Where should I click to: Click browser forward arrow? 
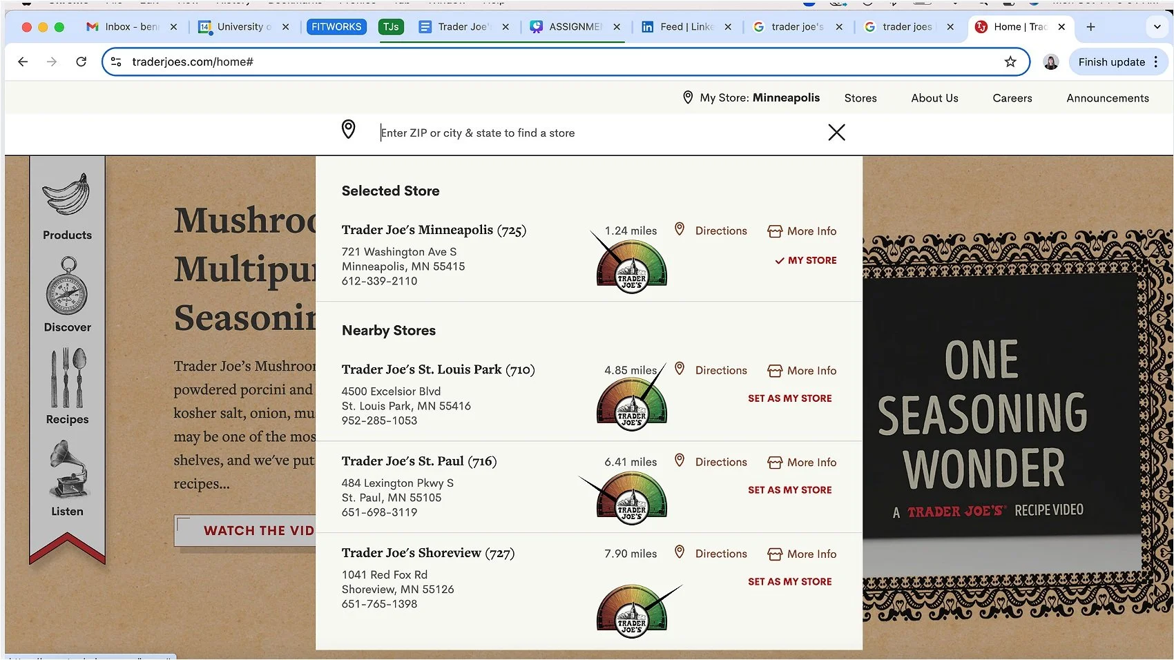coord(52,61)
